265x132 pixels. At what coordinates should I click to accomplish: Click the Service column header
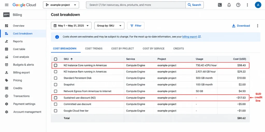130,59
